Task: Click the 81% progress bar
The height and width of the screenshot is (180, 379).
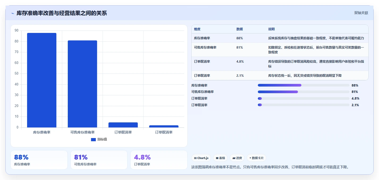Action: click(x=304, y=92)
